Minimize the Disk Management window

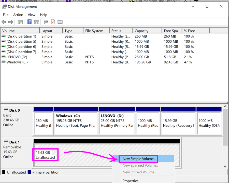tap(193, 6)
